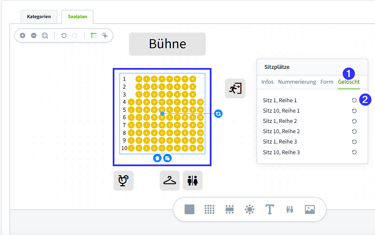375x235 pixels.
Task: Toggle the green grid alignment icon
Action: click(x=93, y=35)
